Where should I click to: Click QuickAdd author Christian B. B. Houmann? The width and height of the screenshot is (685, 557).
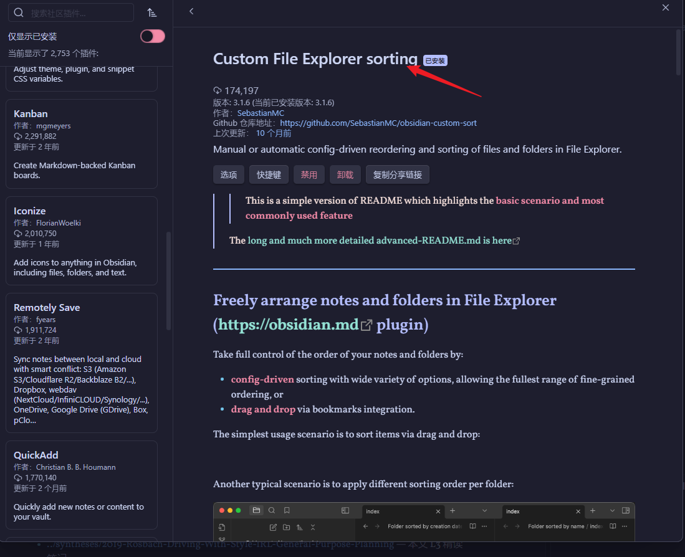point(76,467)
